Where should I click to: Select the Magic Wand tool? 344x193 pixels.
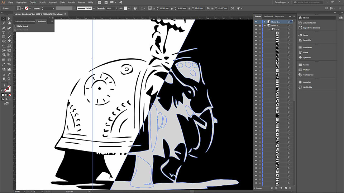click(x=4, y=23)
